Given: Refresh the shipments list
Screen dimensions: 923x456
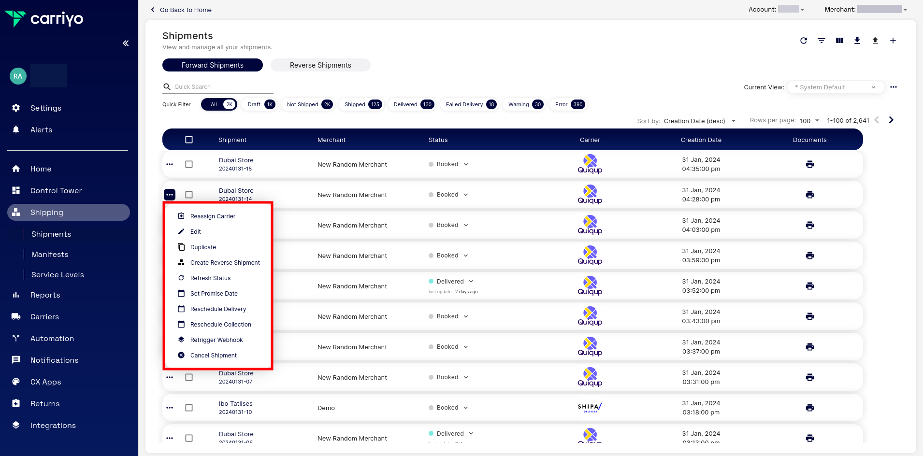Looking at the screenshot, I should [x=804, y=41].
